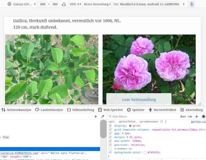Screen dimensions: 206x160
Task: Uncheck the gap: 1em declaration
Action: pyautogui.click(x=110, y=133)
